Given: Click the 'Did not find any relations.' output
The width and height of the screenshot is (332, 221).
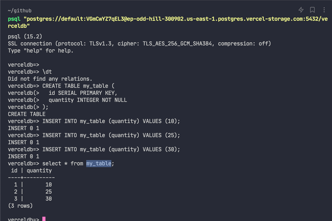Looking at the screenshot, I should (50, 79).
